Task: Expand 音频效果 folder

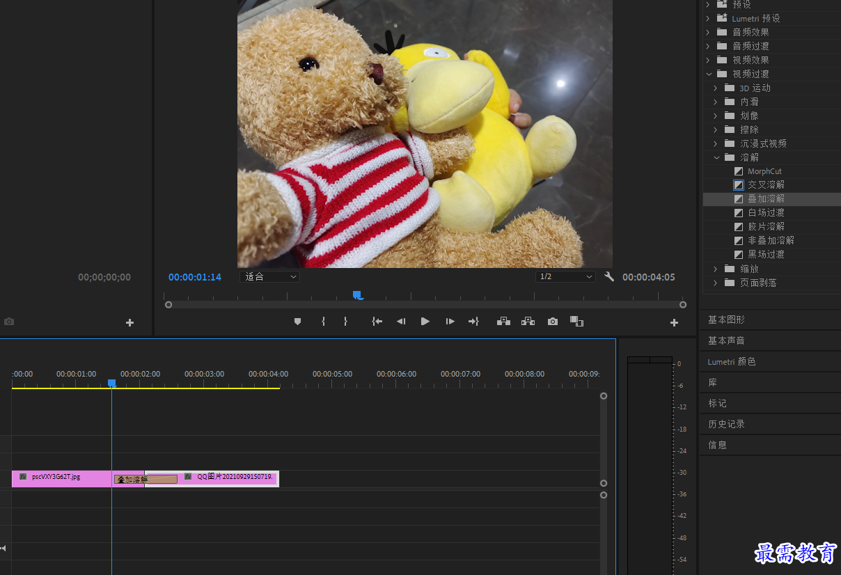Action: coord(709,32)
